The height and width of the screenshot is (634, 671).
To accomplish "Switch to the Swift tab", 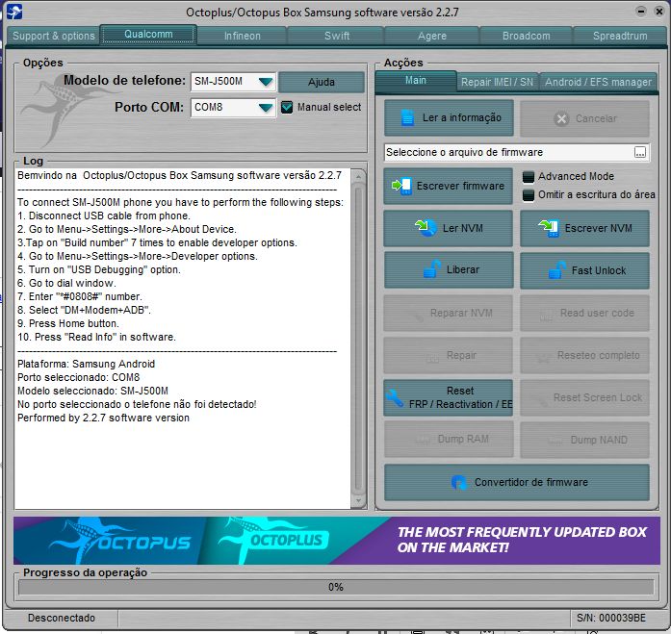I will point(337,36).
